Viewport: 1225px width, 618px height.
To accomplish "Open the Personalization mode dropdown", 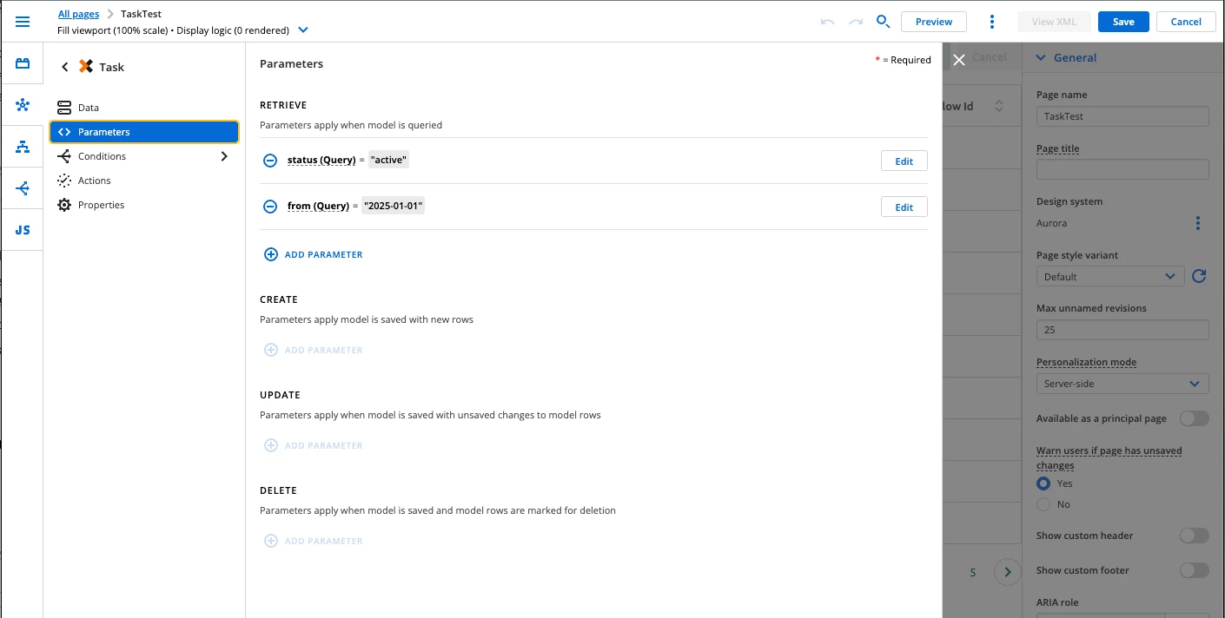I will (x=1122, y=384).
